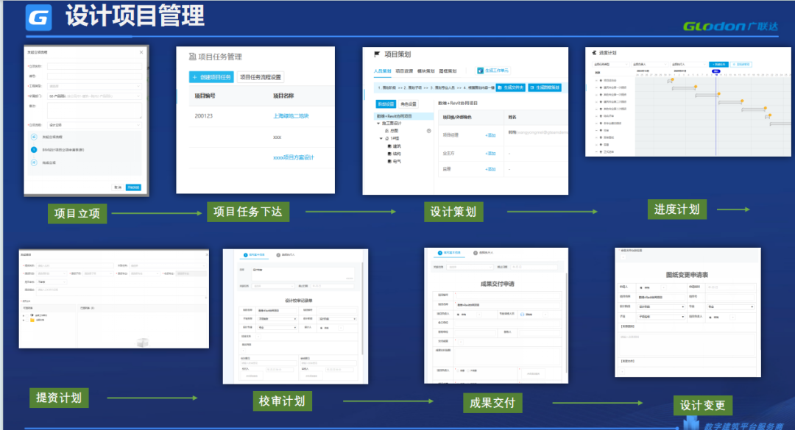Image resolution: width=795 pixels, height=430 pixels.
Task: Collapse the 1#楼 tree node
Action: (382, 138)
